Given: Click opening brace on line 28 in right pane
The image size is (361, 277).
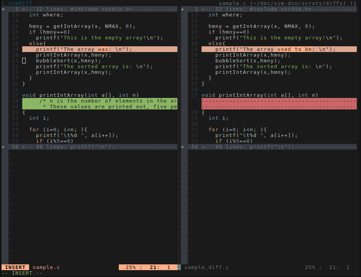Looking at the screenshot, I should (203, 112).
